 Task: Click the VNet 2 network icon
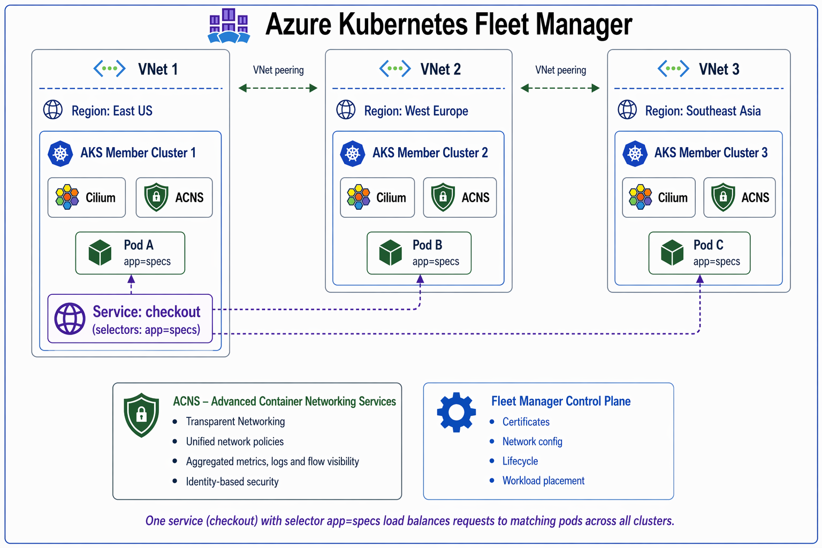[395, 68]
